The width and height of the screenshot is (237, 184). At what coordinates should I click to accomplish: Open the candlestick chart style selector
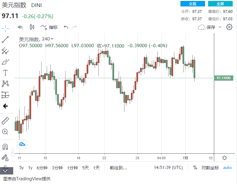pos(32,27)
